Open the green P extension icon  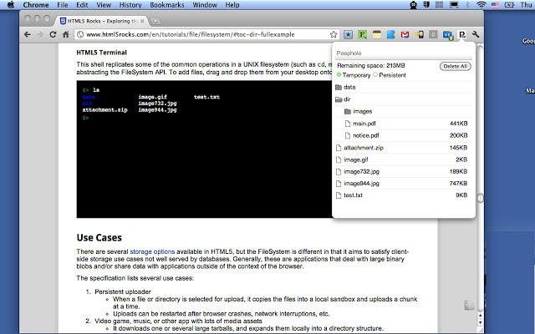pyautogui.click(x=362, y=34)
